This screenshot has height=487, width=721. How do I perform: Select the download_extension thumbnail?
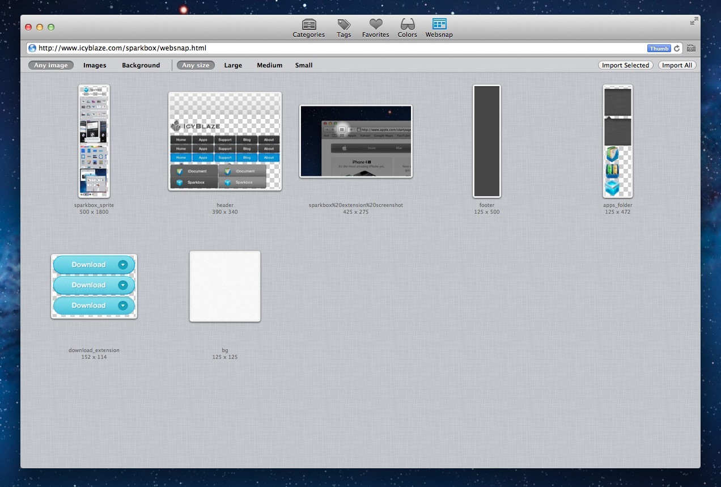(94, 286)
